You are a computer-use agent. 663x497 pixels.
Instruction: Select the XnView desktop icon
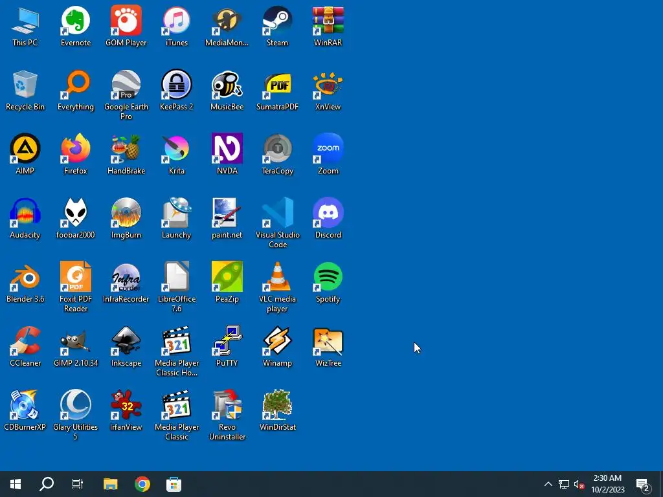(328, 85)
